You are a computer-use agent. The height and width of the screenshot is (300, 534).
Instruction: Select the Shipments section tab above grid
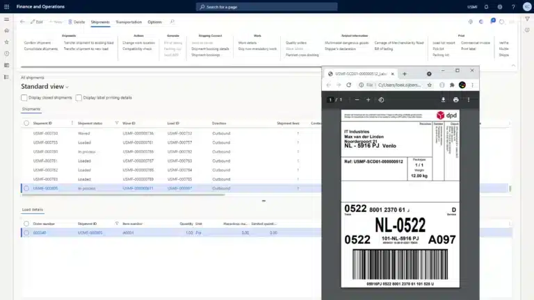pos(31,109)
